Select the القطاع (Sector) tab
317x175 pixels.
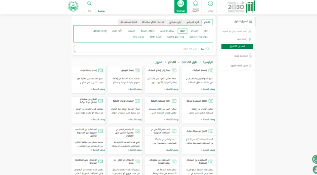pos(207,22)
